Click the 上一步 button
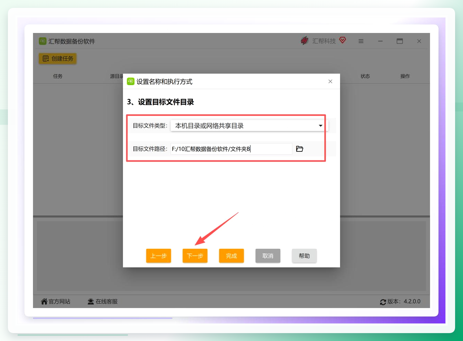This screenshot has width=463, height=341. (158, 256)
